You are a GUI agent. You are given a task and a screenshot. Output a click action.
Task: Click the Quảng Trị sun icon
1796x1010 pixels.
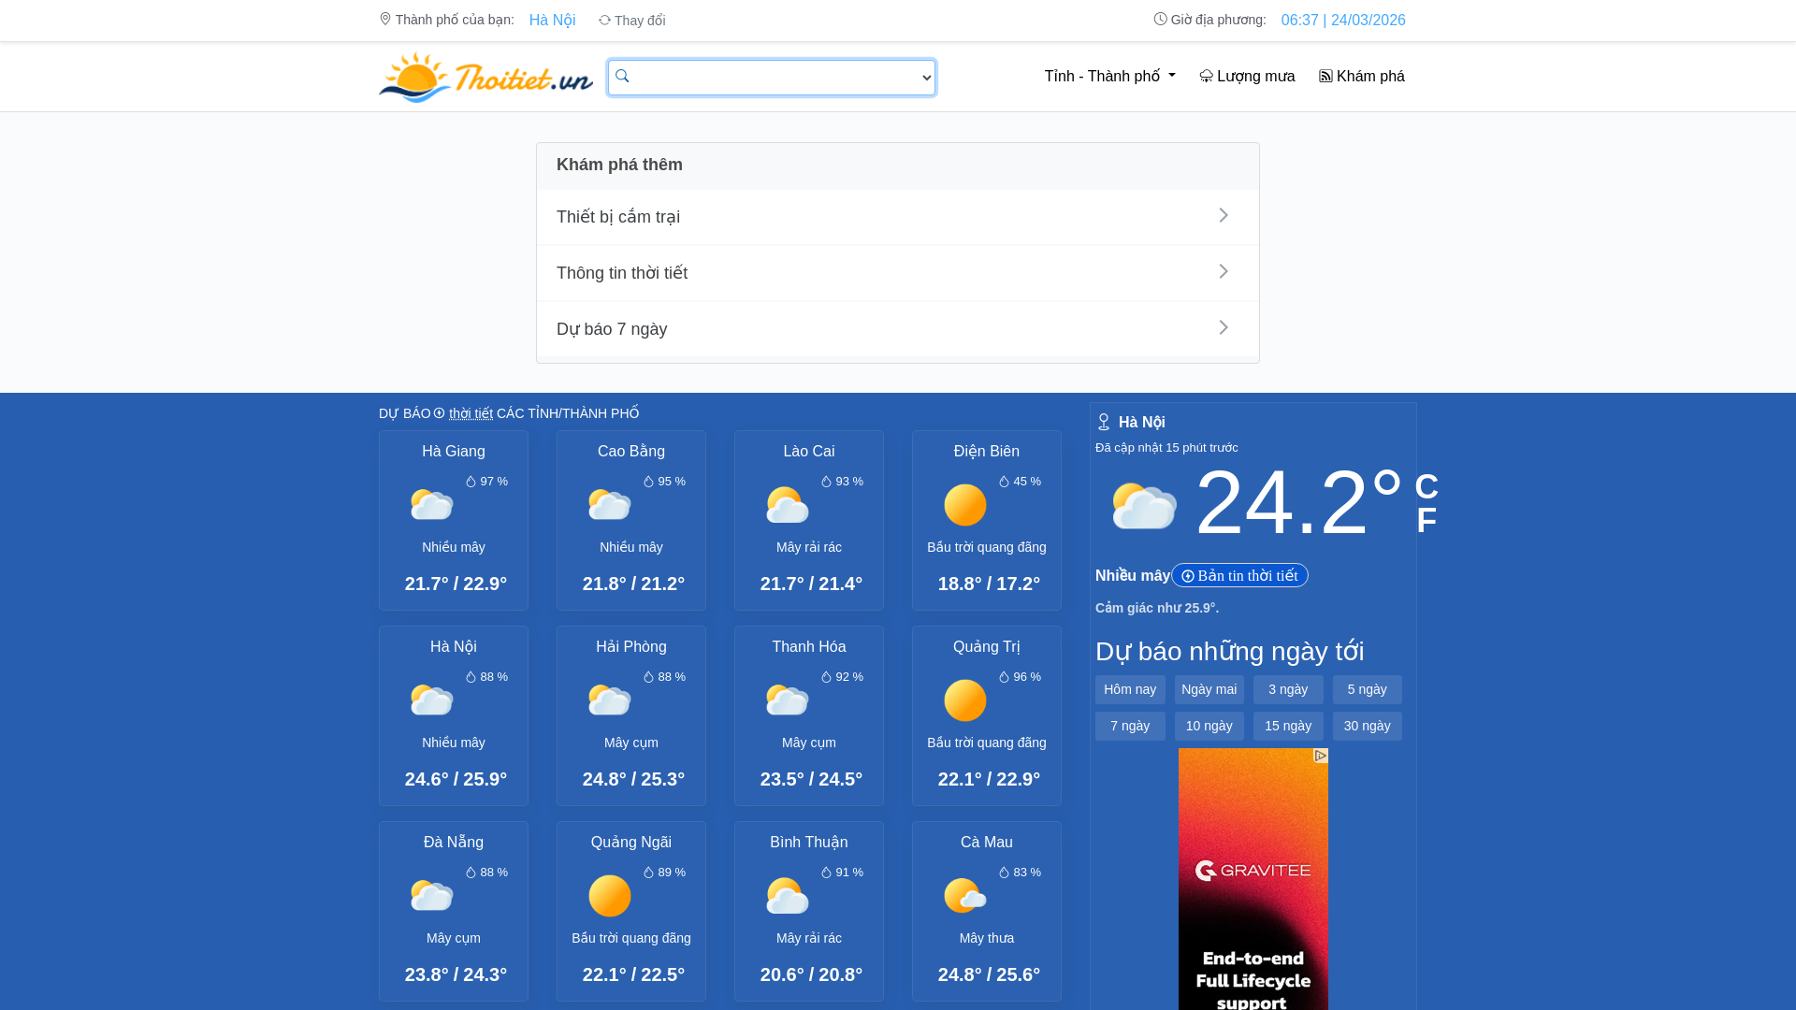point(964,700)
